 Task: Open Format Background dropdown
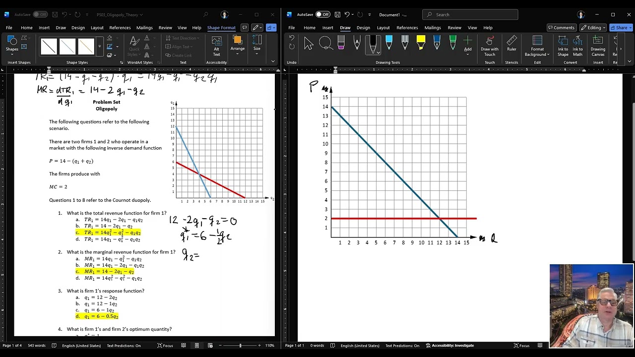tap(537, 46)
